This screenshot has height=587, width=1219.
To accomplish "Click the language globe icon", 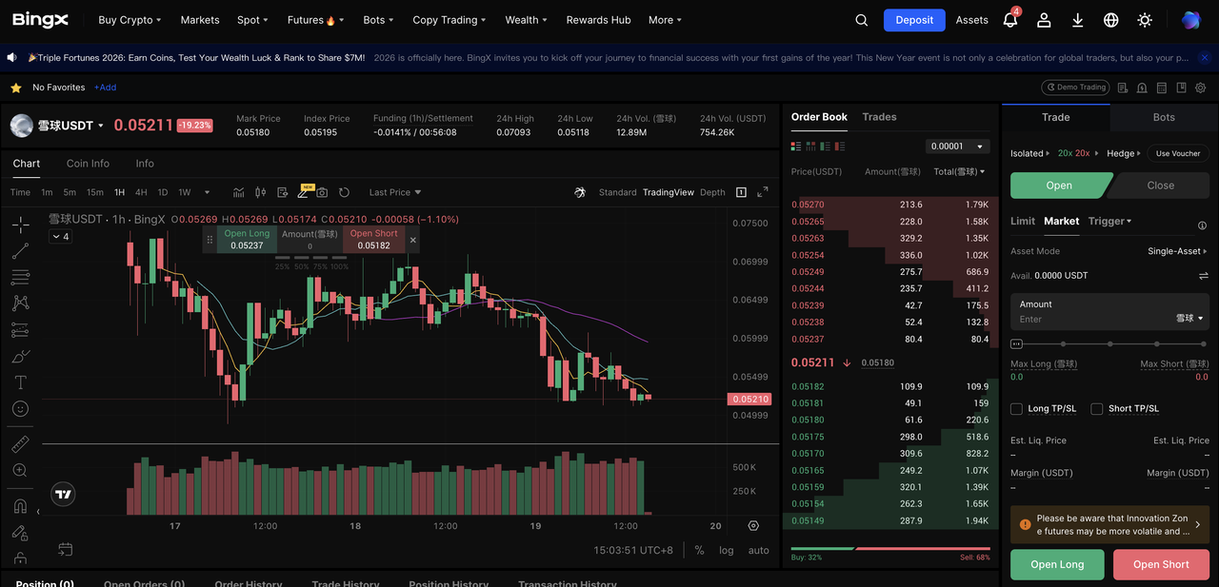I will click(1111, 20).
